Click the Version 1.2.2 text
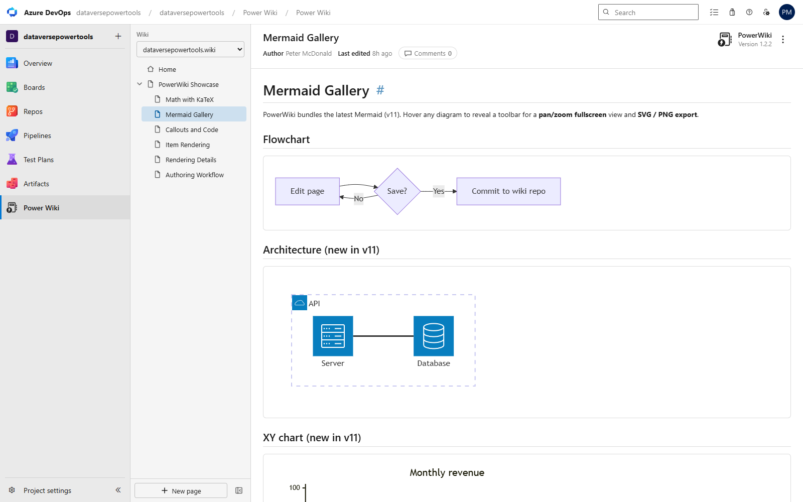The image size is (803, 502). [755, 44]
